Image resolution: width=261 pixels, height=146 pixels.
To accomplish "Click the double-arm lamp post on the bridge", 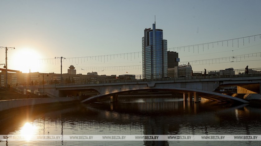I will click(61, 67).
